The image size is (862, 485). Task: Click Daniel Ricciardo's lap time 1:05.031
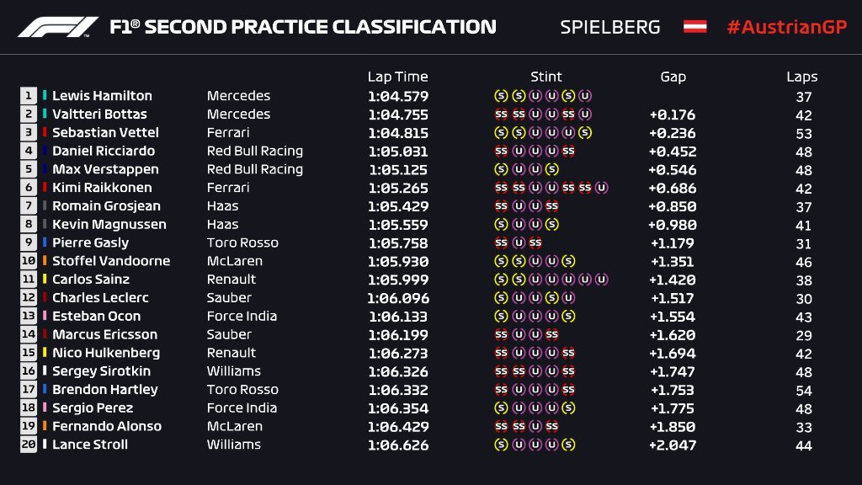397,152
